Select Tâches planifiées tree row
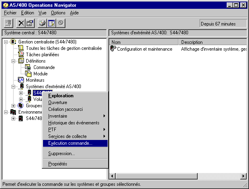This screenshot has width=249, height=189. tap(43, 55)
